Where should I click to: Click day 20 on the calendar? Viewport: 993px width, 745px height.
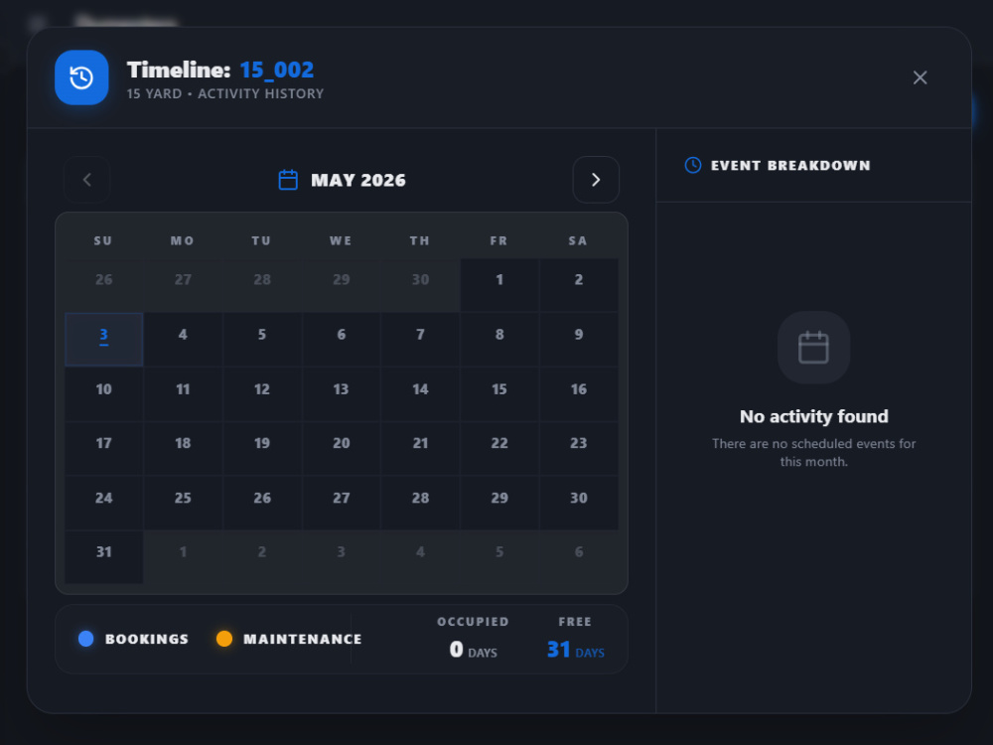pos(342,449)
